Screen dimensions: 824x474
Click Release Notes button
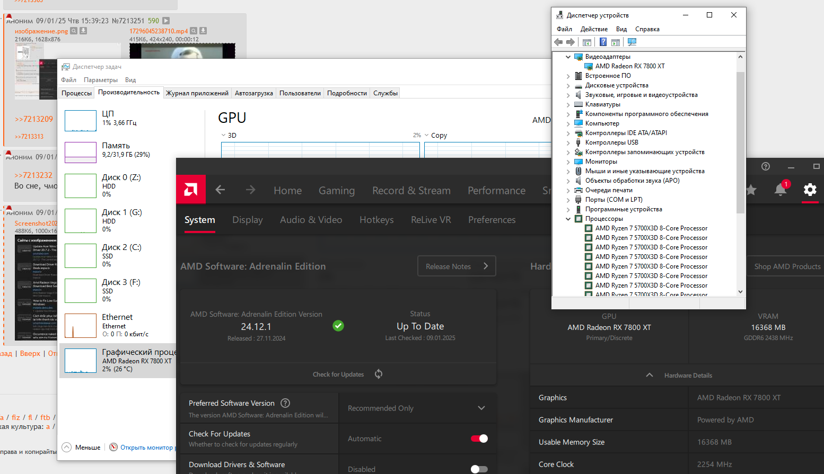click(457, 266)
